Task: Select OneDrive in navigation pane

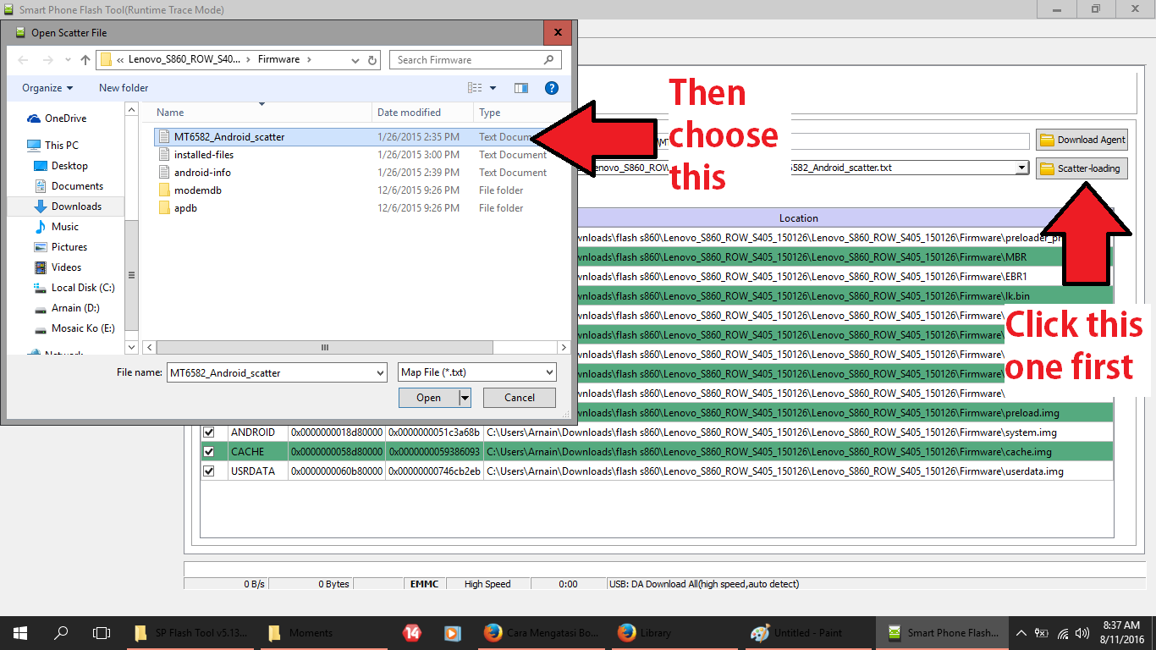Action: tap(65, 118)
